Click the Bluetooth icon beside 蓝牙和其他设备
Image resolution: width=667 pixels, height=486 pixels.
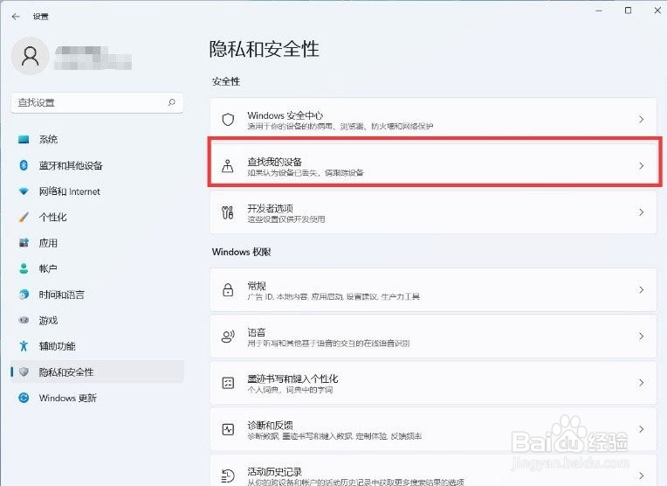pos(24,165)
